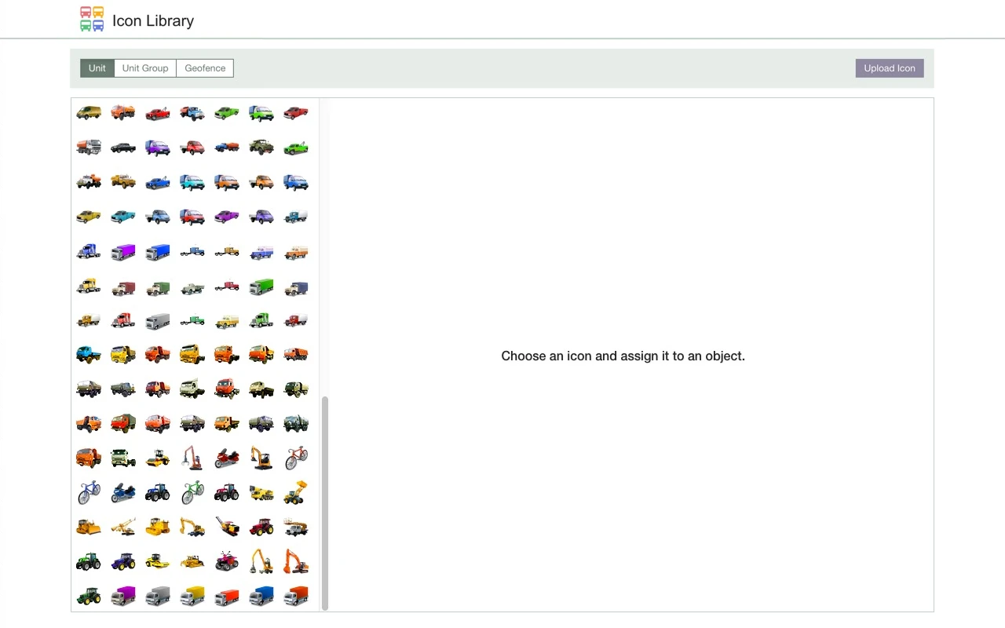Pick the purple pickup truck icon
This screenshot has width=1005, height=628.
coord(227,216)
